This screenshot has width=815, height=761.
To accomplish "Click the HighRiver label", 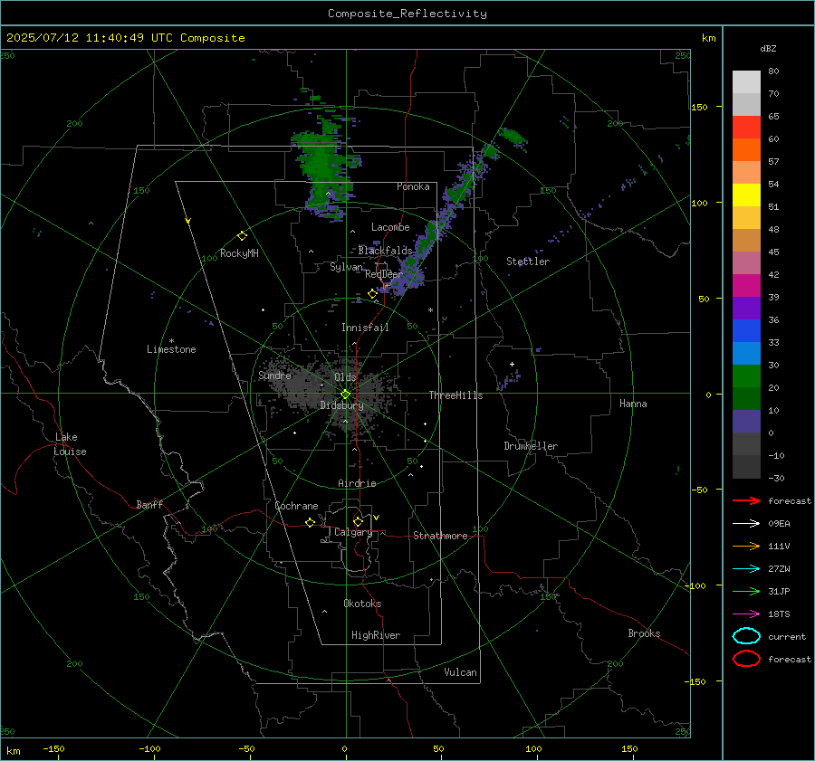I will (376, 635).
